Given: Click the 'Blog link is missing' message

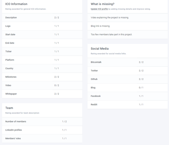Looking at the screenshot, I should point(100,26).
